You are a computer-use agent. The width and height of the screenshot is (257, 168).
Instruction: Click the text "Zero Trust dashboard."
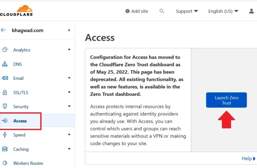tap(116, 94)
